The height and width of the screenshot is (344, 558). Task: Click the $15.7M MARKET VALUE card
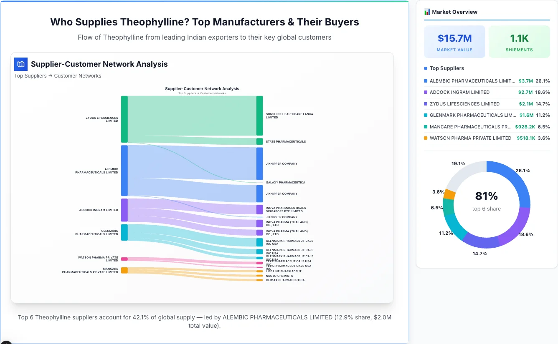[x=454, y=41]
